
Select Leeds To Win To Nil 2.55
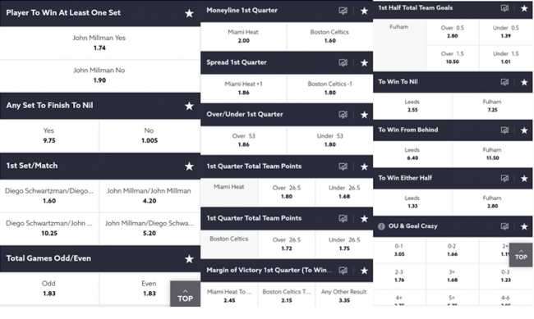click(412, 106)
